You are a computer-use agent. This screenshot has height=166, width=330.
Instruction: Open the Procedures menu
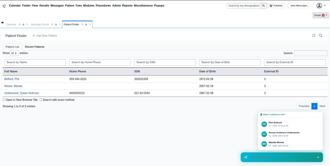pyautogui.click(x=103, y=6)
